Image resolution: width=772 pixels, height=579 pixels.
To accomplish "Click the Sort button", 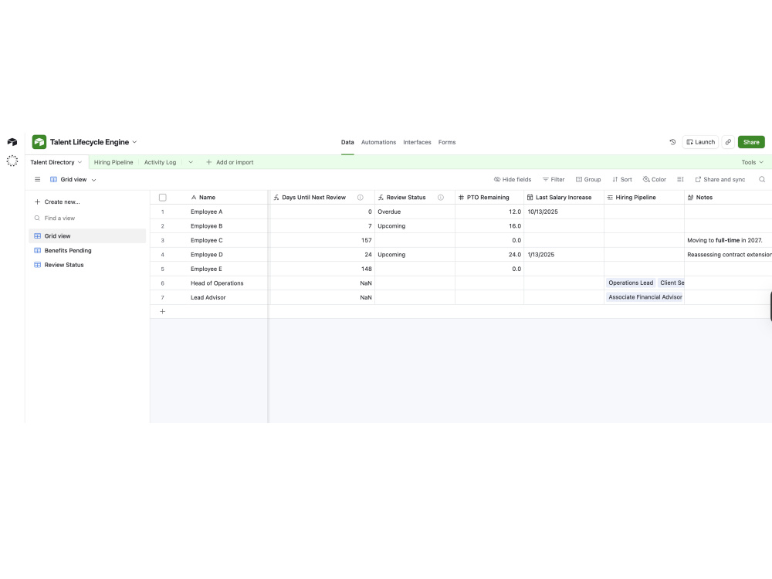I will tap(621, 179).
